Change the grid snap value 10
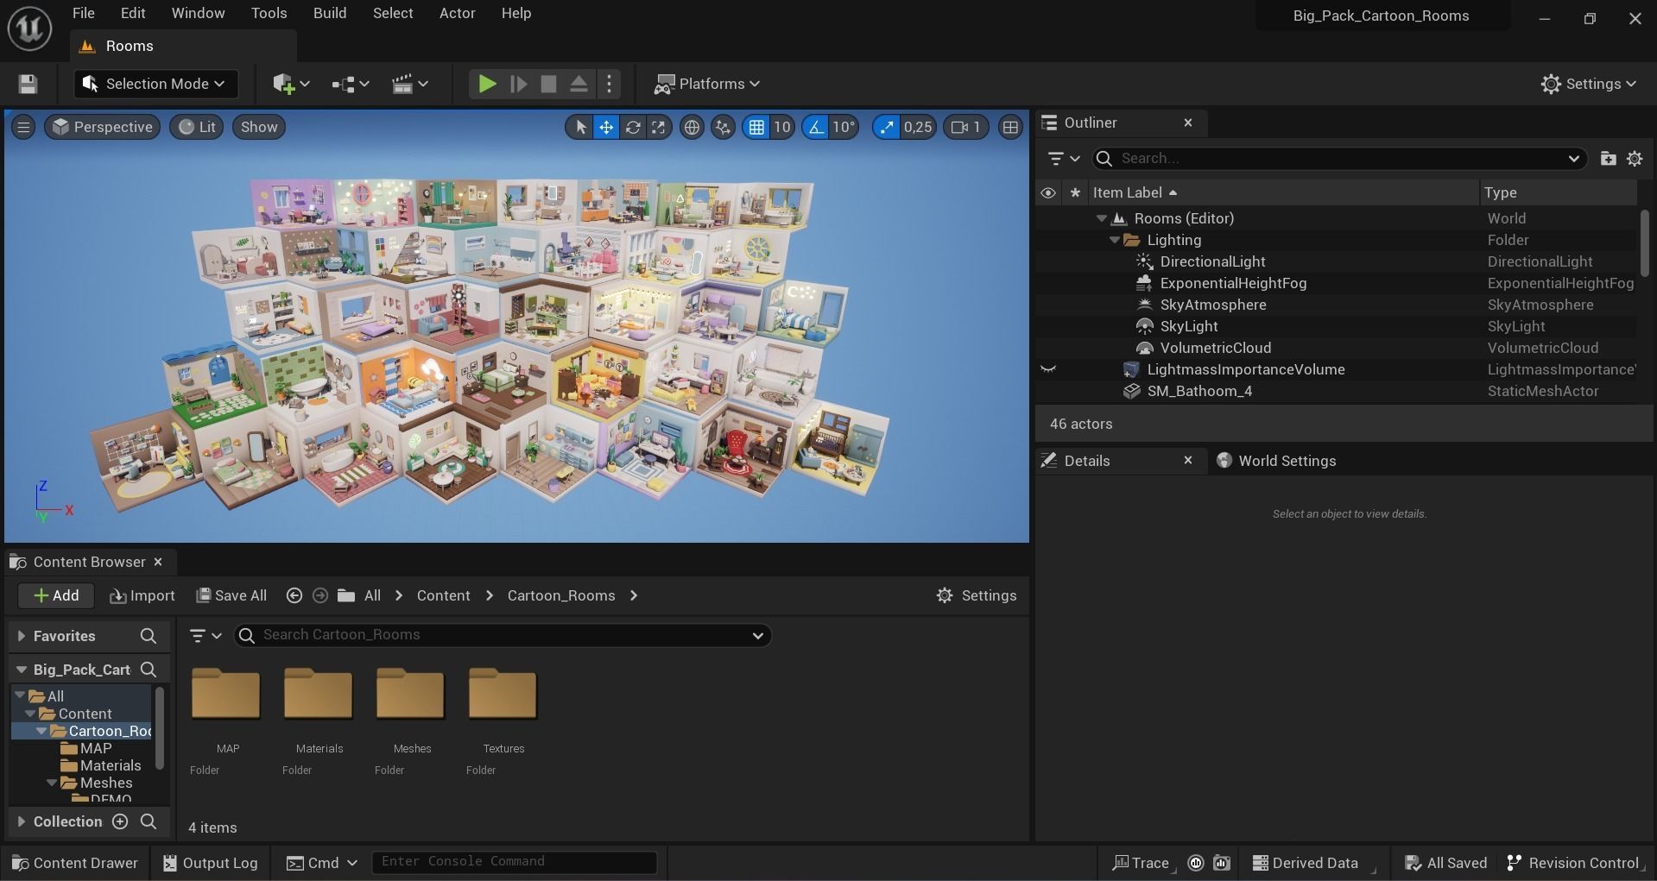The width and height of the screenshot is (1657, 881). click(781, 128)
